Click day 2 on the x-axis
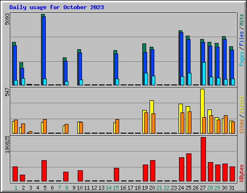Image resolution: width=247 pixels, height=193 pixels. tap(23, 188)
